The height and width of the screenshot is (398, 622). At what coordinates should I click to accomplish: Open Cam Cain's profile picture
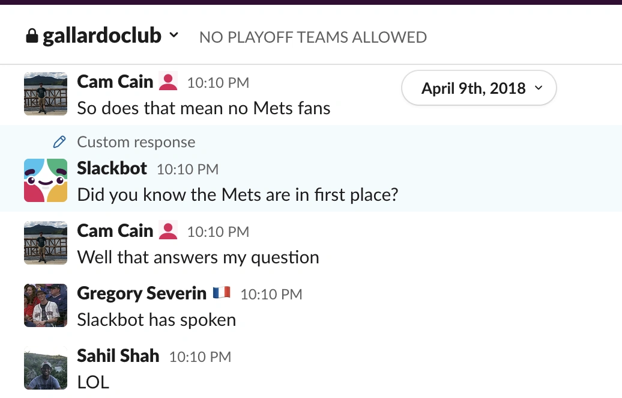coord(45,94)
